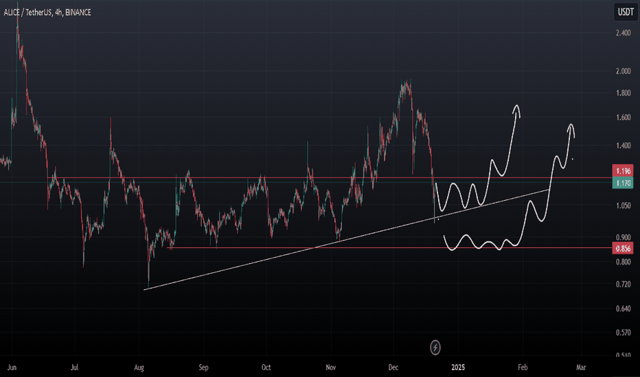Click the 1.400 price axis value
The width and height of the screenshot is (640, 377).
point(624,145)
